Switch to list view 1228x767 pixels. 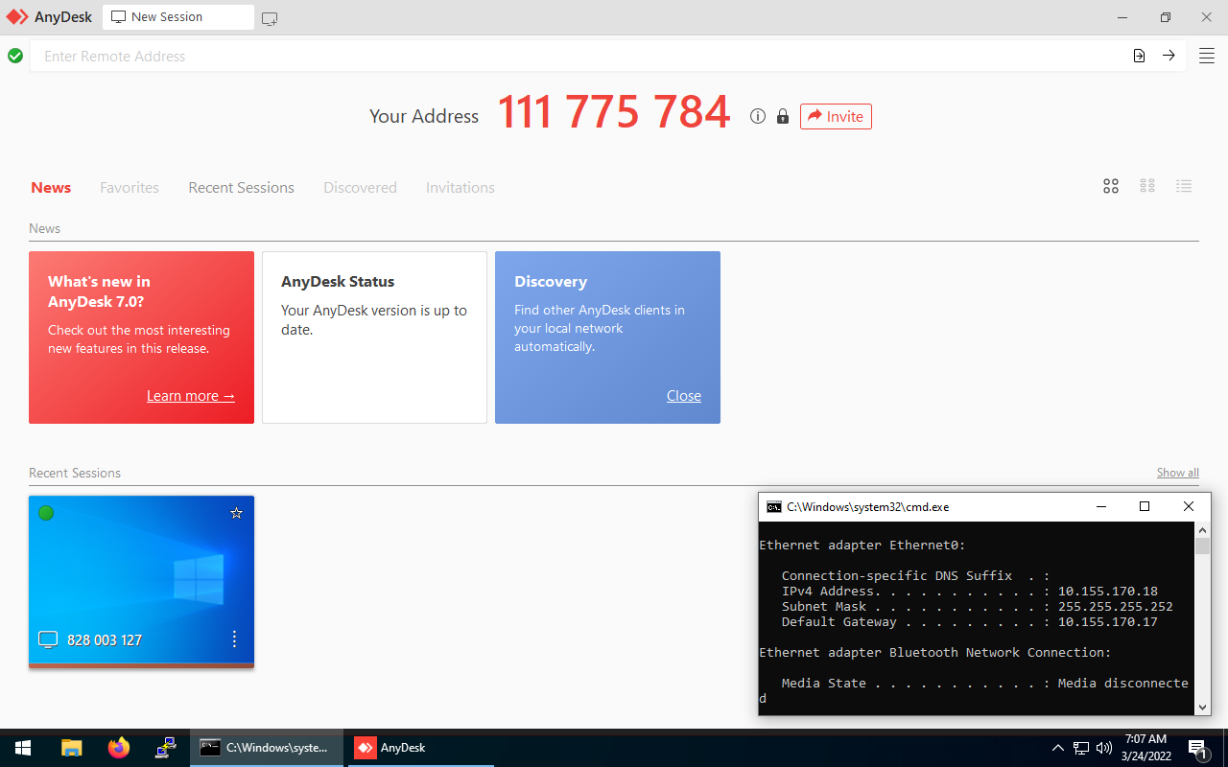1183,186
